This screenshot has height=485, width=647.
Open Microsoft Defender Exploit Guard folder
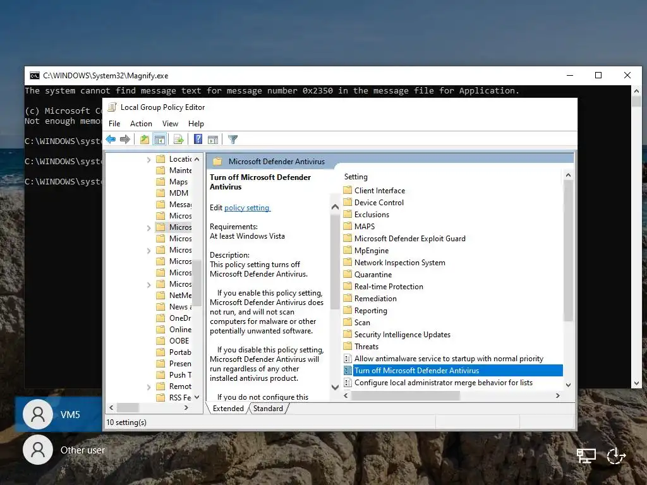coord(405,238)
